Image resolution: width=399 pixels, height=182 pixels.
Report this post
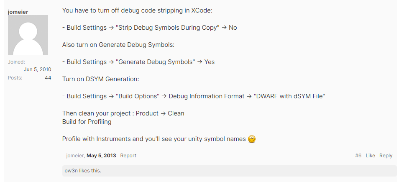coord(128,156)
